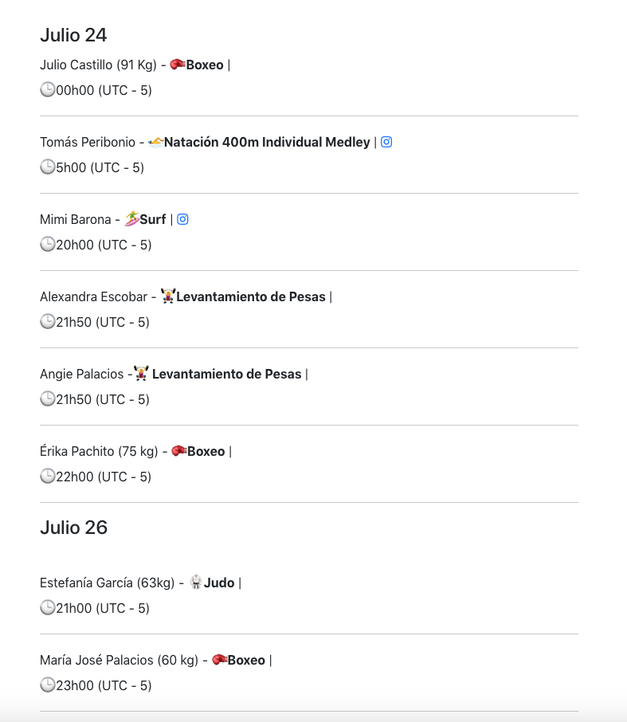Click Levantamiento de Pesas for Alexandra Escobar
This screenshot has height=722, width=627.
pos(251,296)
